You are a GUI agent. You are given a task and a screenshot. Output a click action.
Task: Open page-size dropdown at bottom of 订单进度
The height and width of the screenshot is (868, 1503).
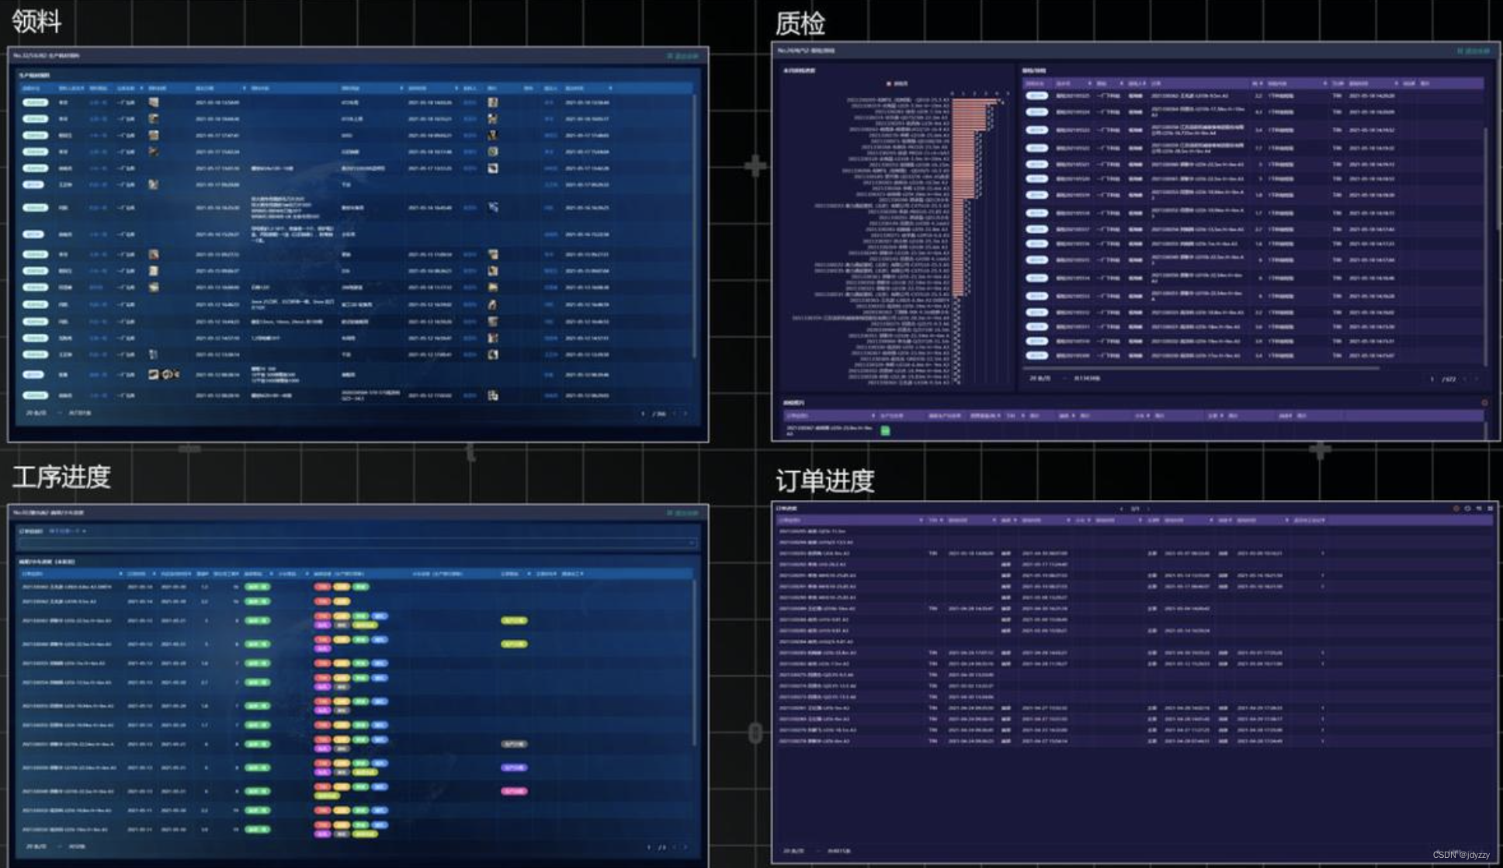pos(798,851)
